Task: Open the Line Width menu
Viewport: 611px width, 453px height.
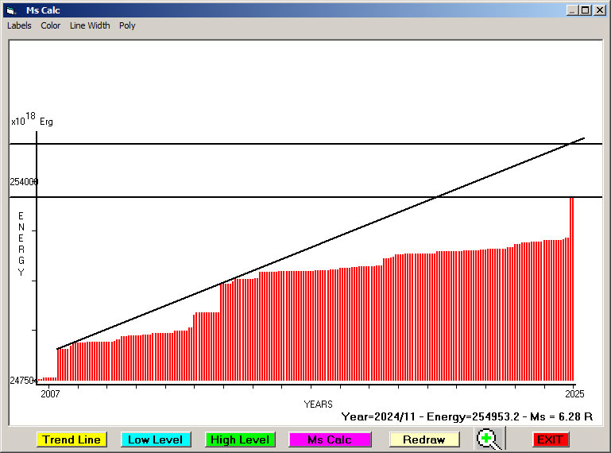Action: pos(90,25)
